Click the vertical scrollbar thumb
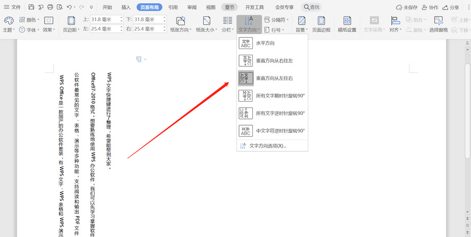Screen dimensions: 471x237 [467, 111]
